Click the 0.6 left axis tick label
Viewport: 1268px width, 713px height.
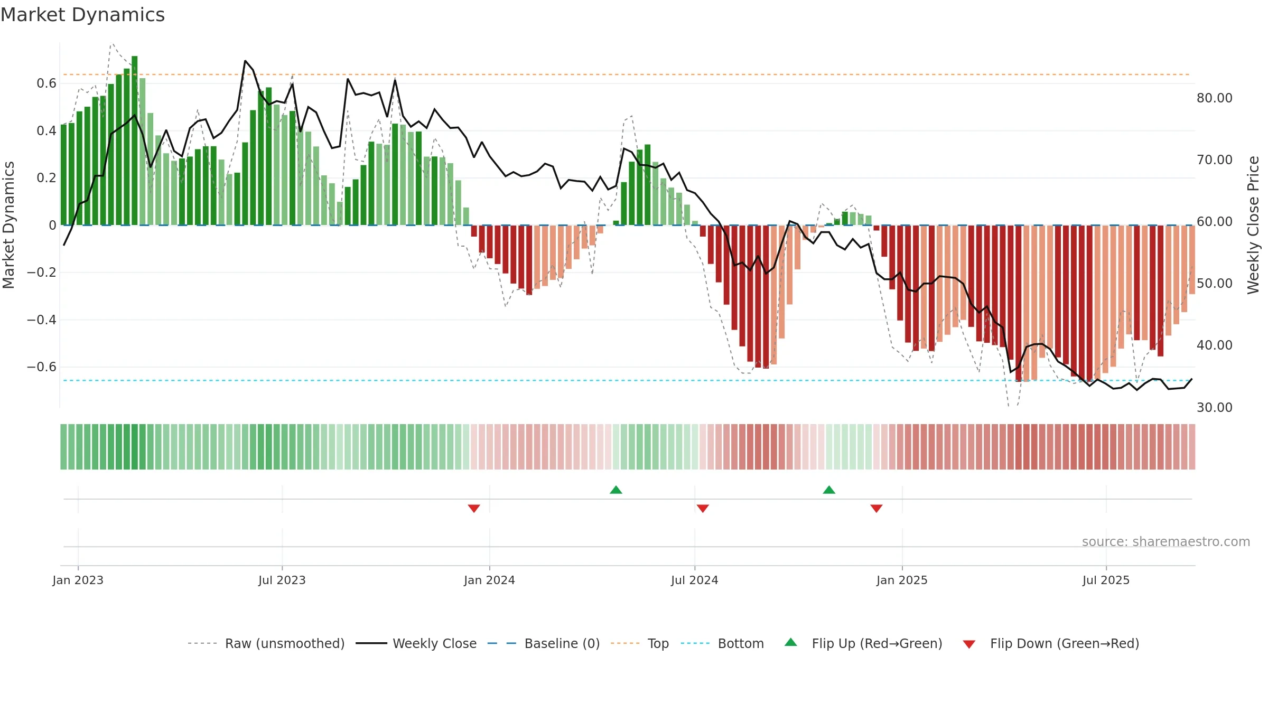[x=46, y=83]
